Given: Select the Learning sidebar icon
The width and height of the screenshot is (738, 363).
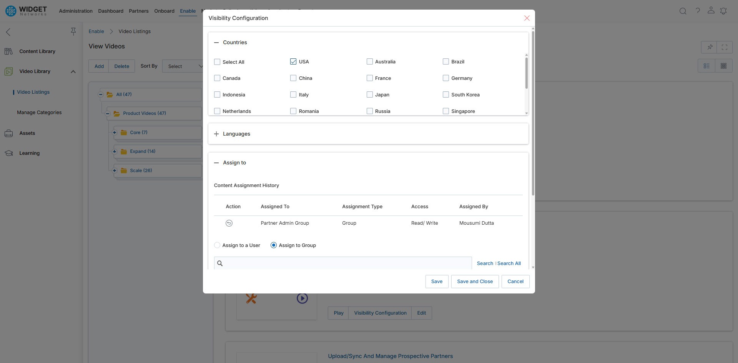Looking at the screenshot, I should click(9, 152).
